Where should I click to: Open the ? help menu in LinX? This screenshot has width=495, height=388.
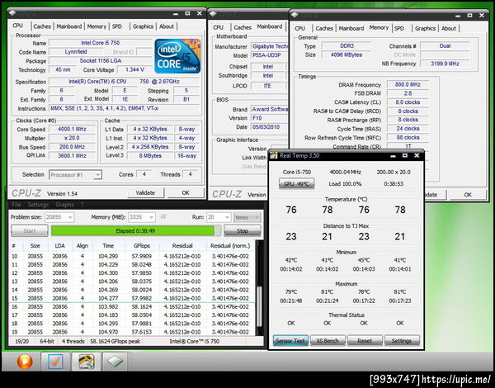(x=82, y=205)
